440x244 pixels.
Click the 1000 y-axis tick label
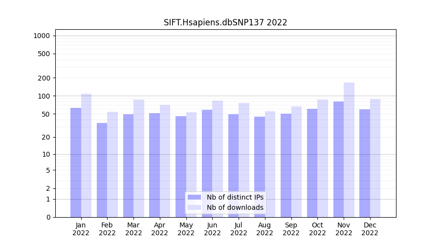pyautogui.click(x=42, y=36)
